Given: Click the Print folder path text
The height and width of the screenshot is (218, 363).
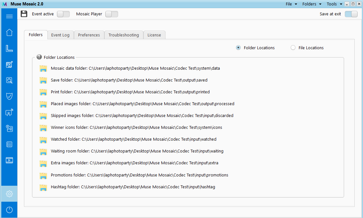Looking at the screenshot, I should (130, 92).
